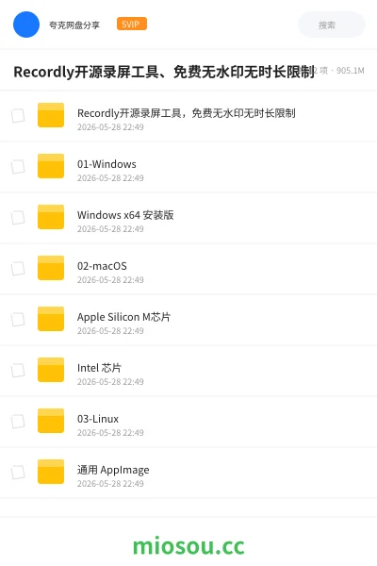Open the 通用 AppImage folder name
The height and width of the screenshot is (566, 377).
click(x=113, y=470)
